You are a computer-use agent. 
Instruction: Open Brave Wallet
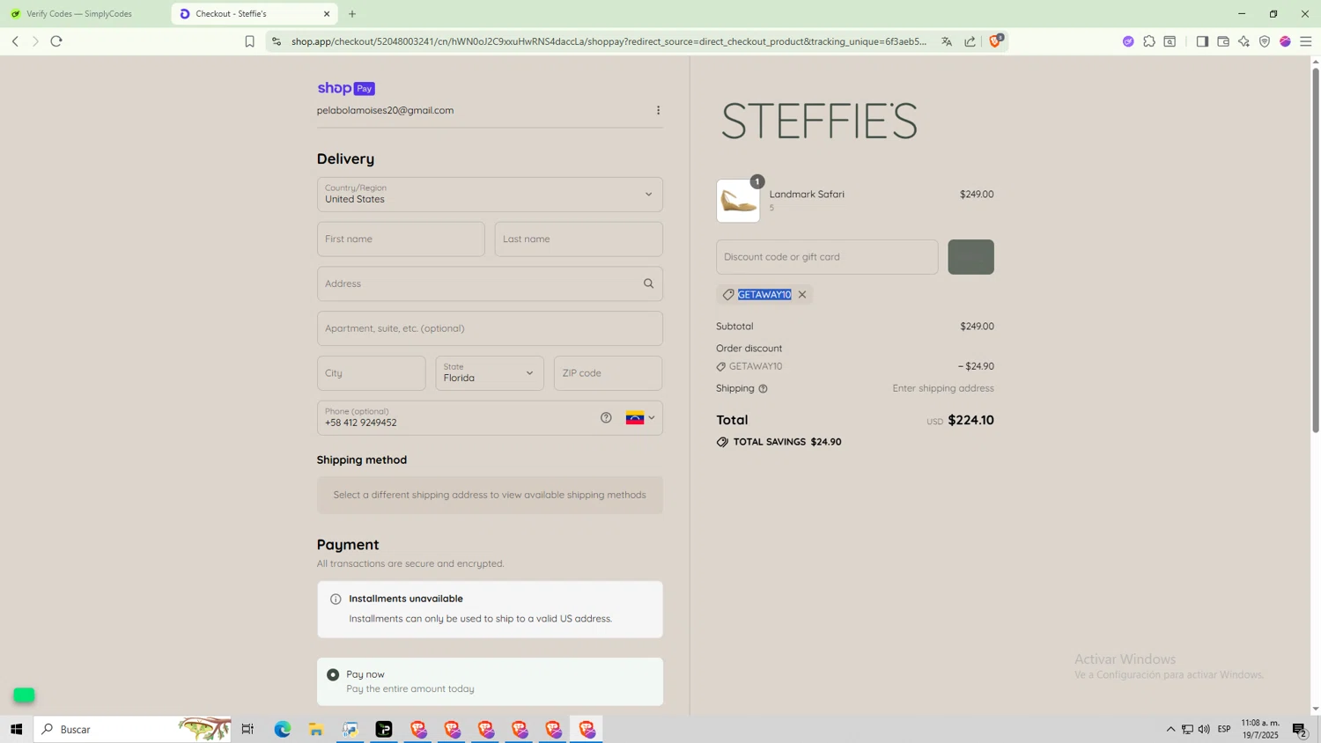[1223, 41]
